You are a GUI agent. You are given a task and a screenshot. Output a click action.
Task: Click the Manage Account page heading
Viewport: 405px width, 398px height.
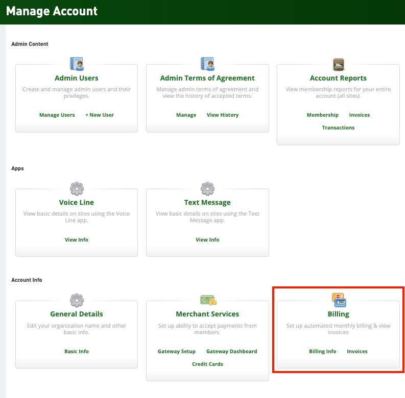click(x=52, y=11)
